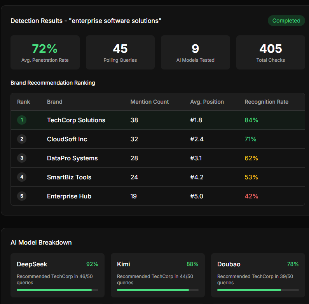Open the Kimi model card title
The image size is (309, 304).
click(x=124, y=264)
